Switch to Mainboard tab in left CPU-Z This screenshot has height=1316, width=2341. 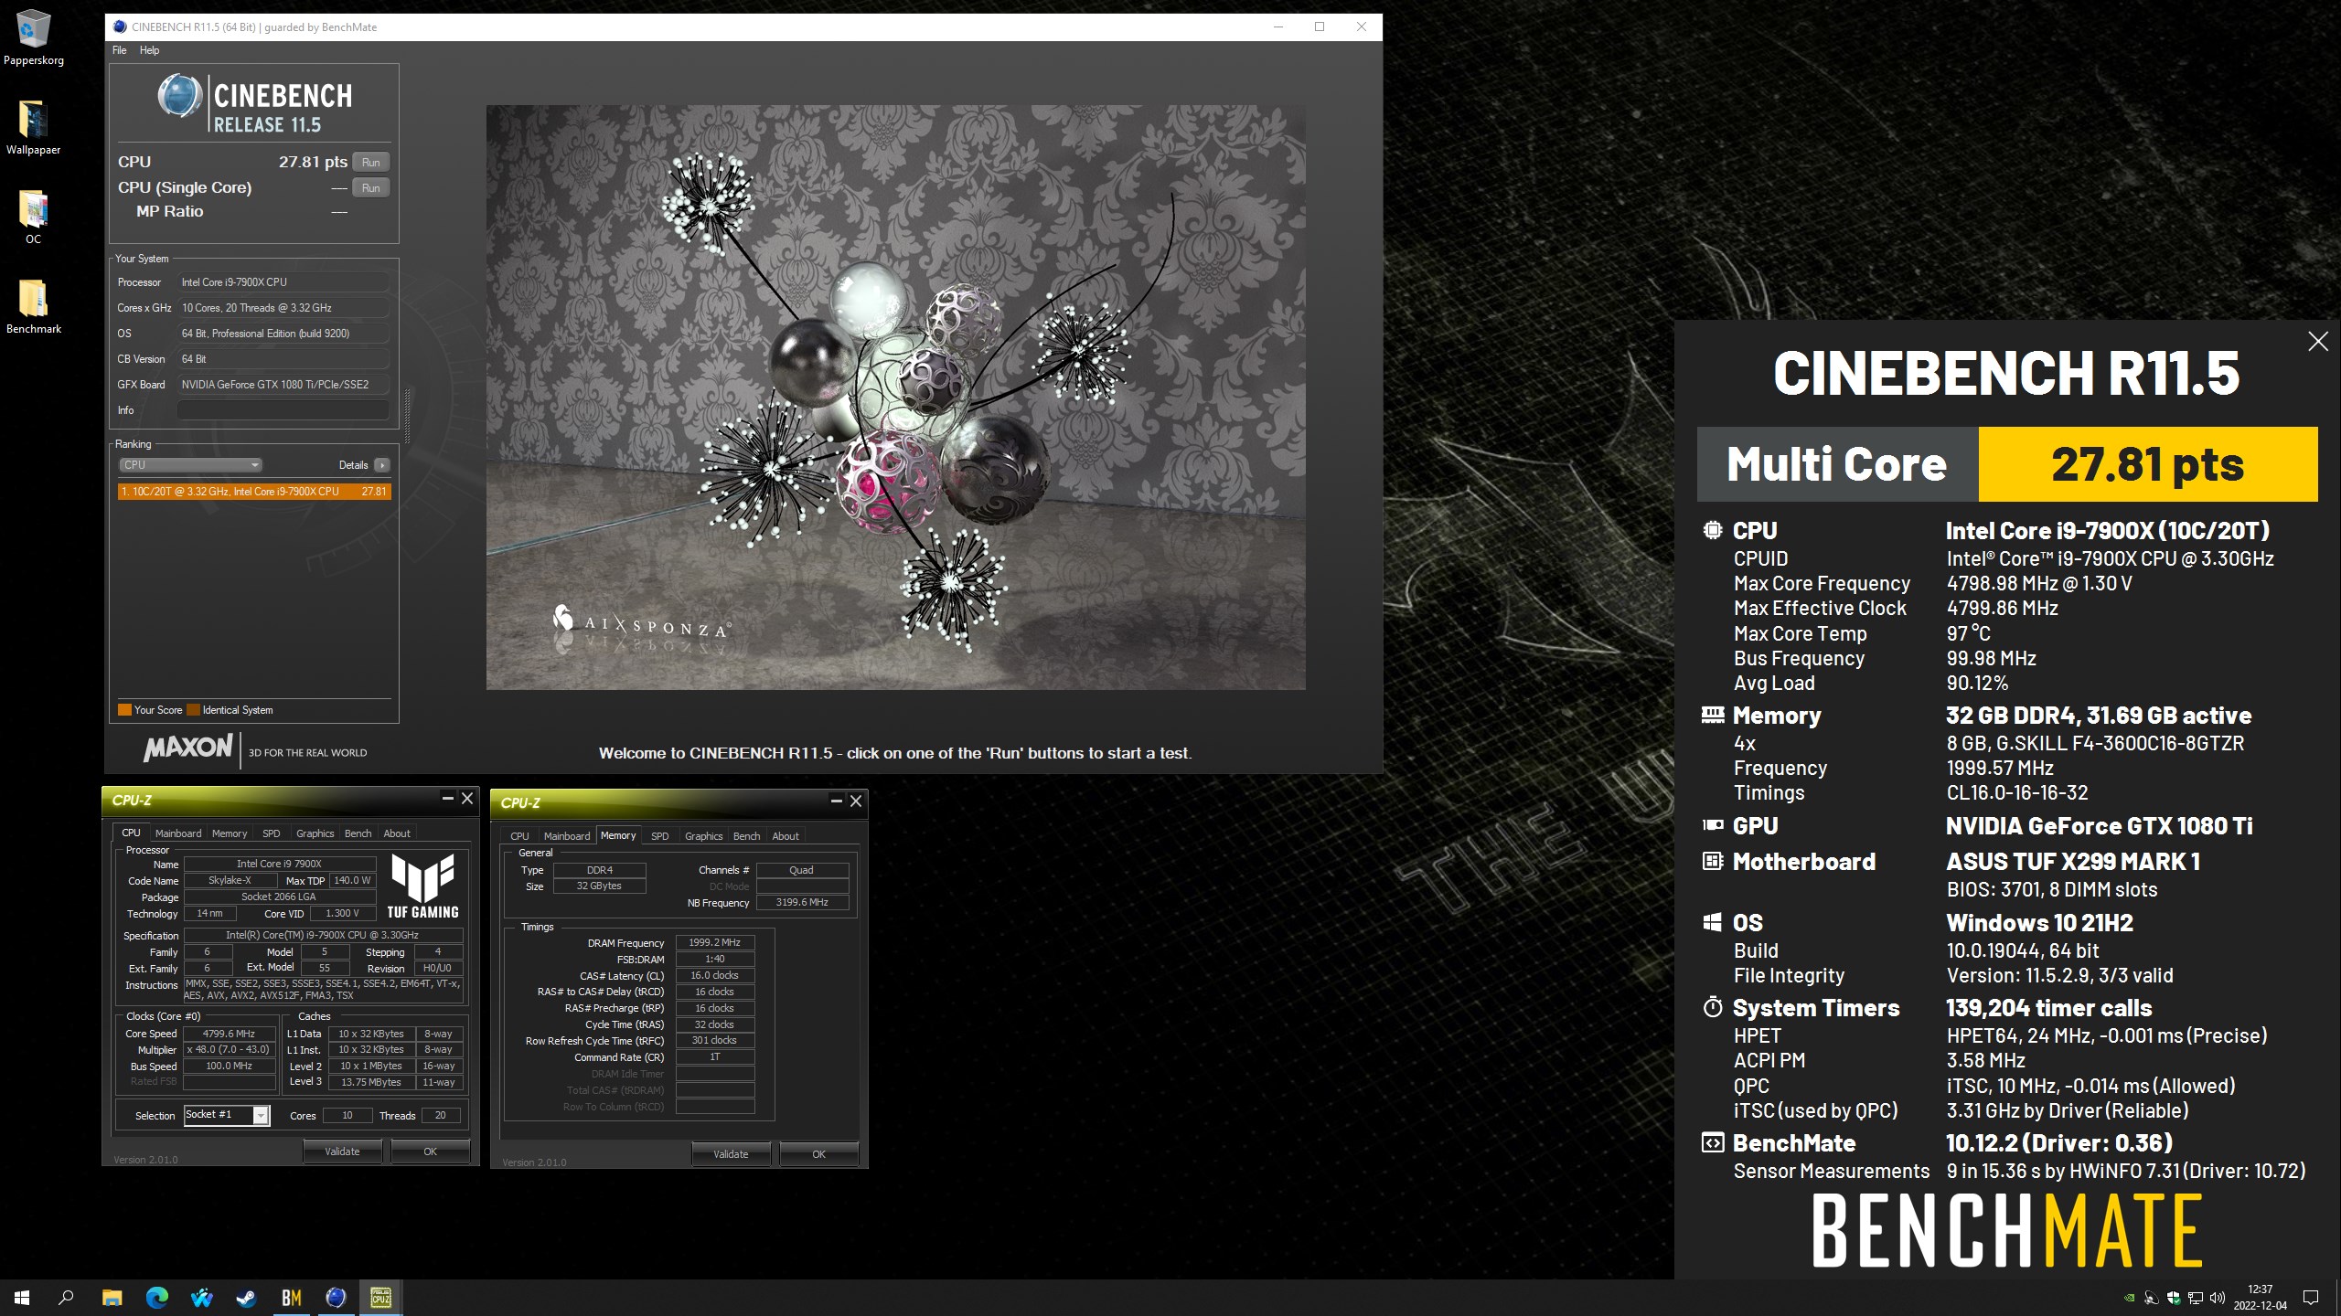(x=178, y=833)
